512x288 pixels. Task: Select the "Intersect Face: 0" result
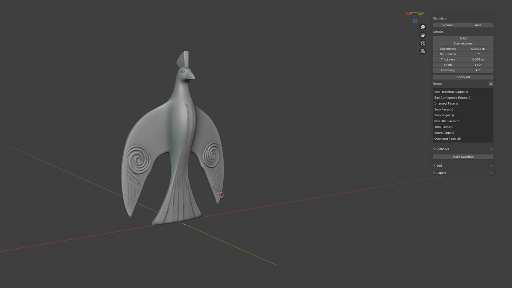click(x=446, y=103)
